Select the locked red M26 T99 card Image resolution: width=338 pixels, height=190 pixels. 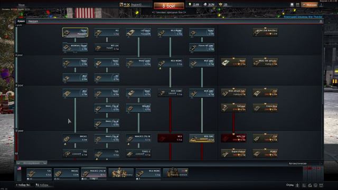233,138
